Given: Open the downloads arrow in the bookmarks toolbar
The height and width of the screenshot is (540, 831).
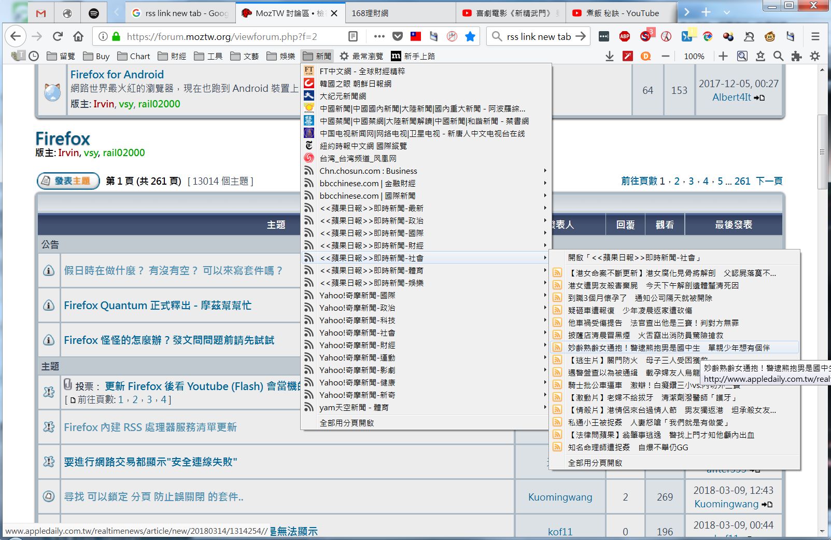Looking at the screenshot, I should click(610, 56).
